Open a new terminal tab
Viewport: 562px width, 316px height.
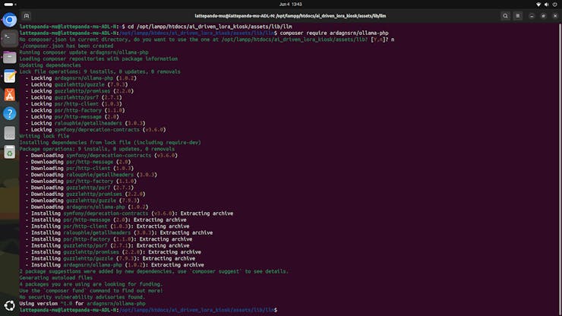(x=27, y=15)
